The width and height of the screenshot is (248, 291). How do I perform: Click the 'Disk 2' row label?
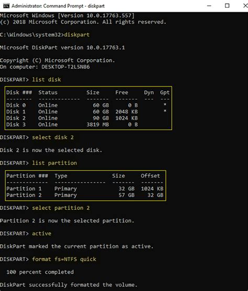pos(16,118)
